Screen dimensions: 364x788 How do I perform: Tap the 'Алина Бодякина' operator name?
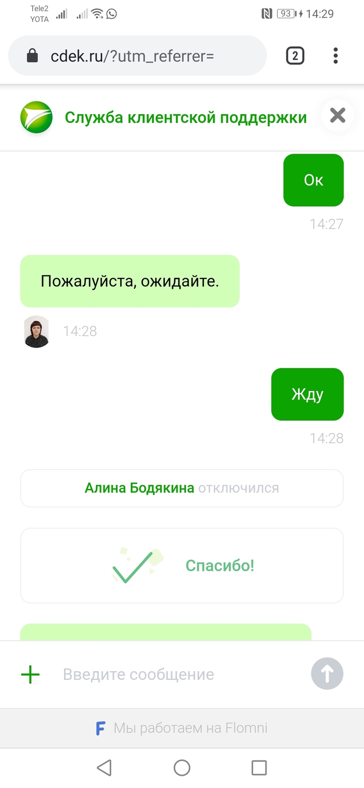pyautogui.click(x=139, y=488)
